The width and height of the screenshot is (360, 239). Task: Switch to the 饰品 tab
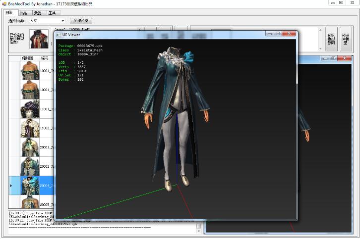pyautogui.click(x=23, y=12)
